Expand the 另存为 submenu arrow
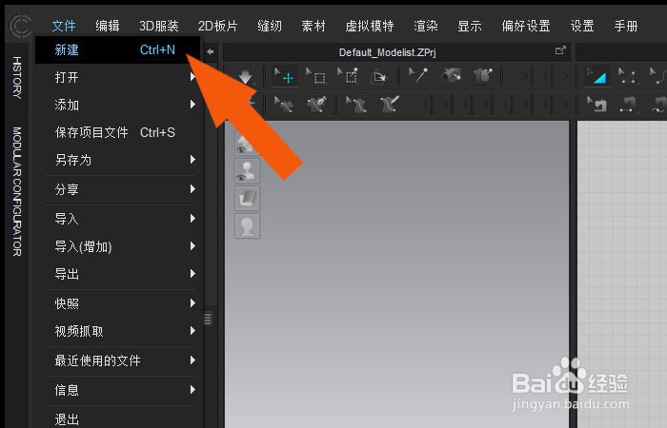Screen dimensions: 667x428 (192, 160)
